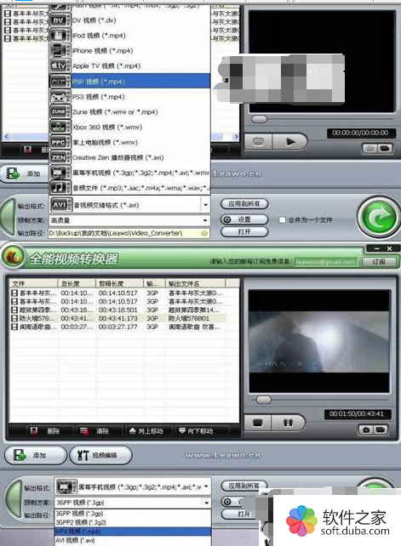The width and height of the screenshot is (401, 546).
Task: Click the app logo beside 全能视频转换器 title
Action: (x=13, y=258)
